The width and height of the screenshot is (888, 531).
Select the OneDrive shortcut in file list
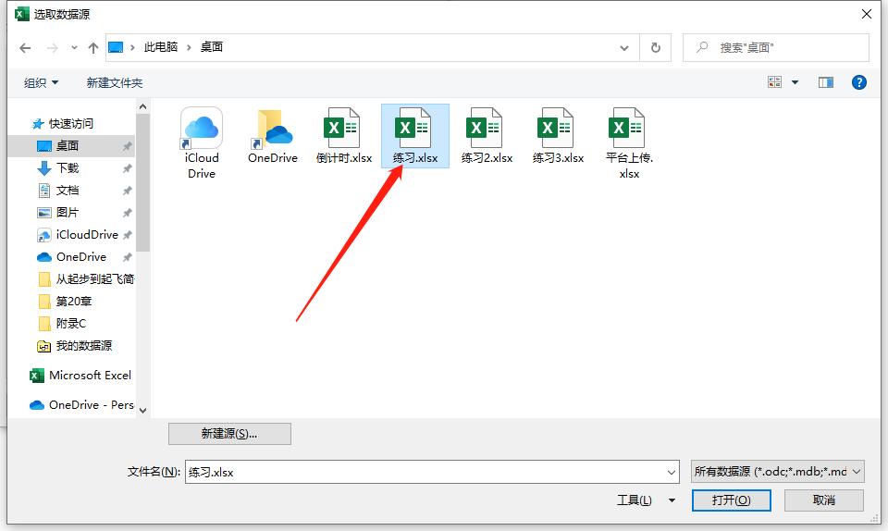tap(273, 136)
